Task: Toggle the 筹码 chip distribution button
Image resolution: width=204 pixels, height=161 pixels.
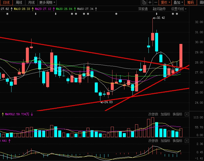Action: click(x=190, y=2)
